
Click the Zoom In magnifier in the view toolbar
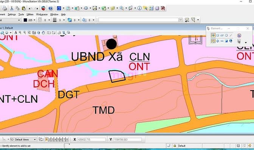pos(20,33)
